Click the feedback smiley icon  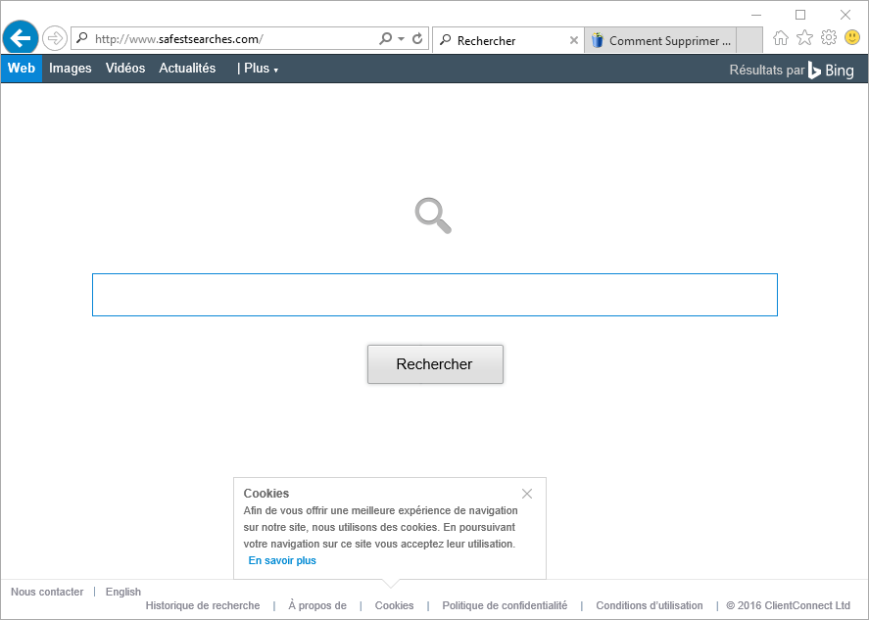pyautogui.click(x=852, y=37)
